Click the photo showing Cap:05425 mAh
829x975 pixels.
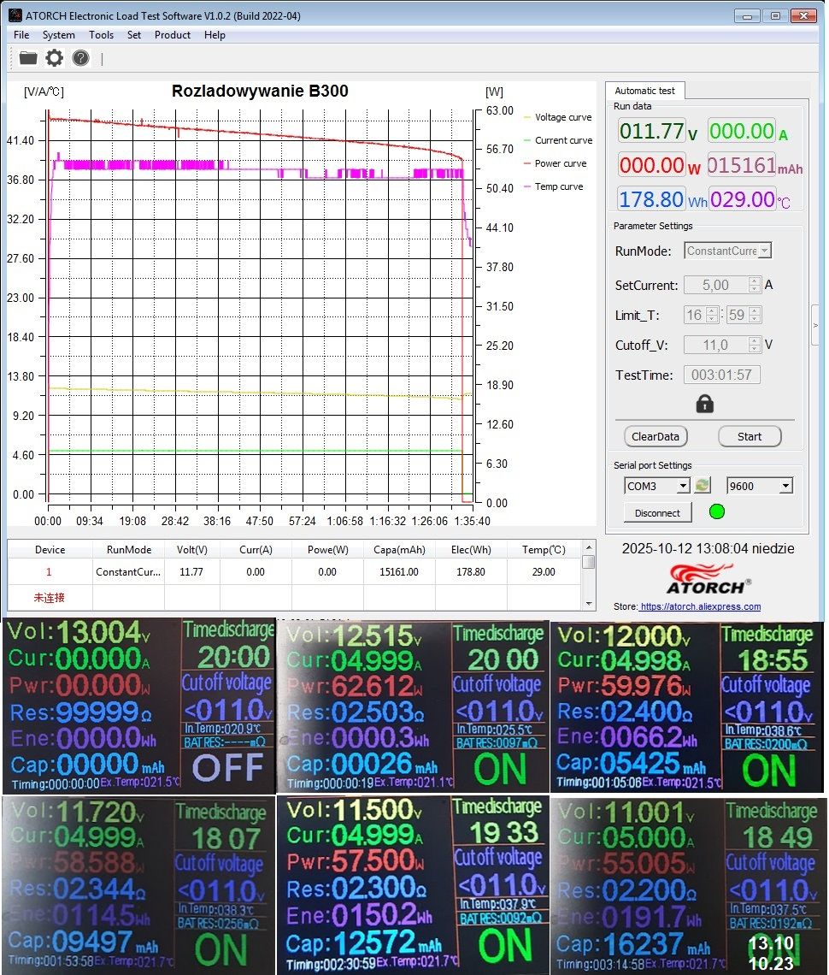pyautogui.click(x=687, y=707)
